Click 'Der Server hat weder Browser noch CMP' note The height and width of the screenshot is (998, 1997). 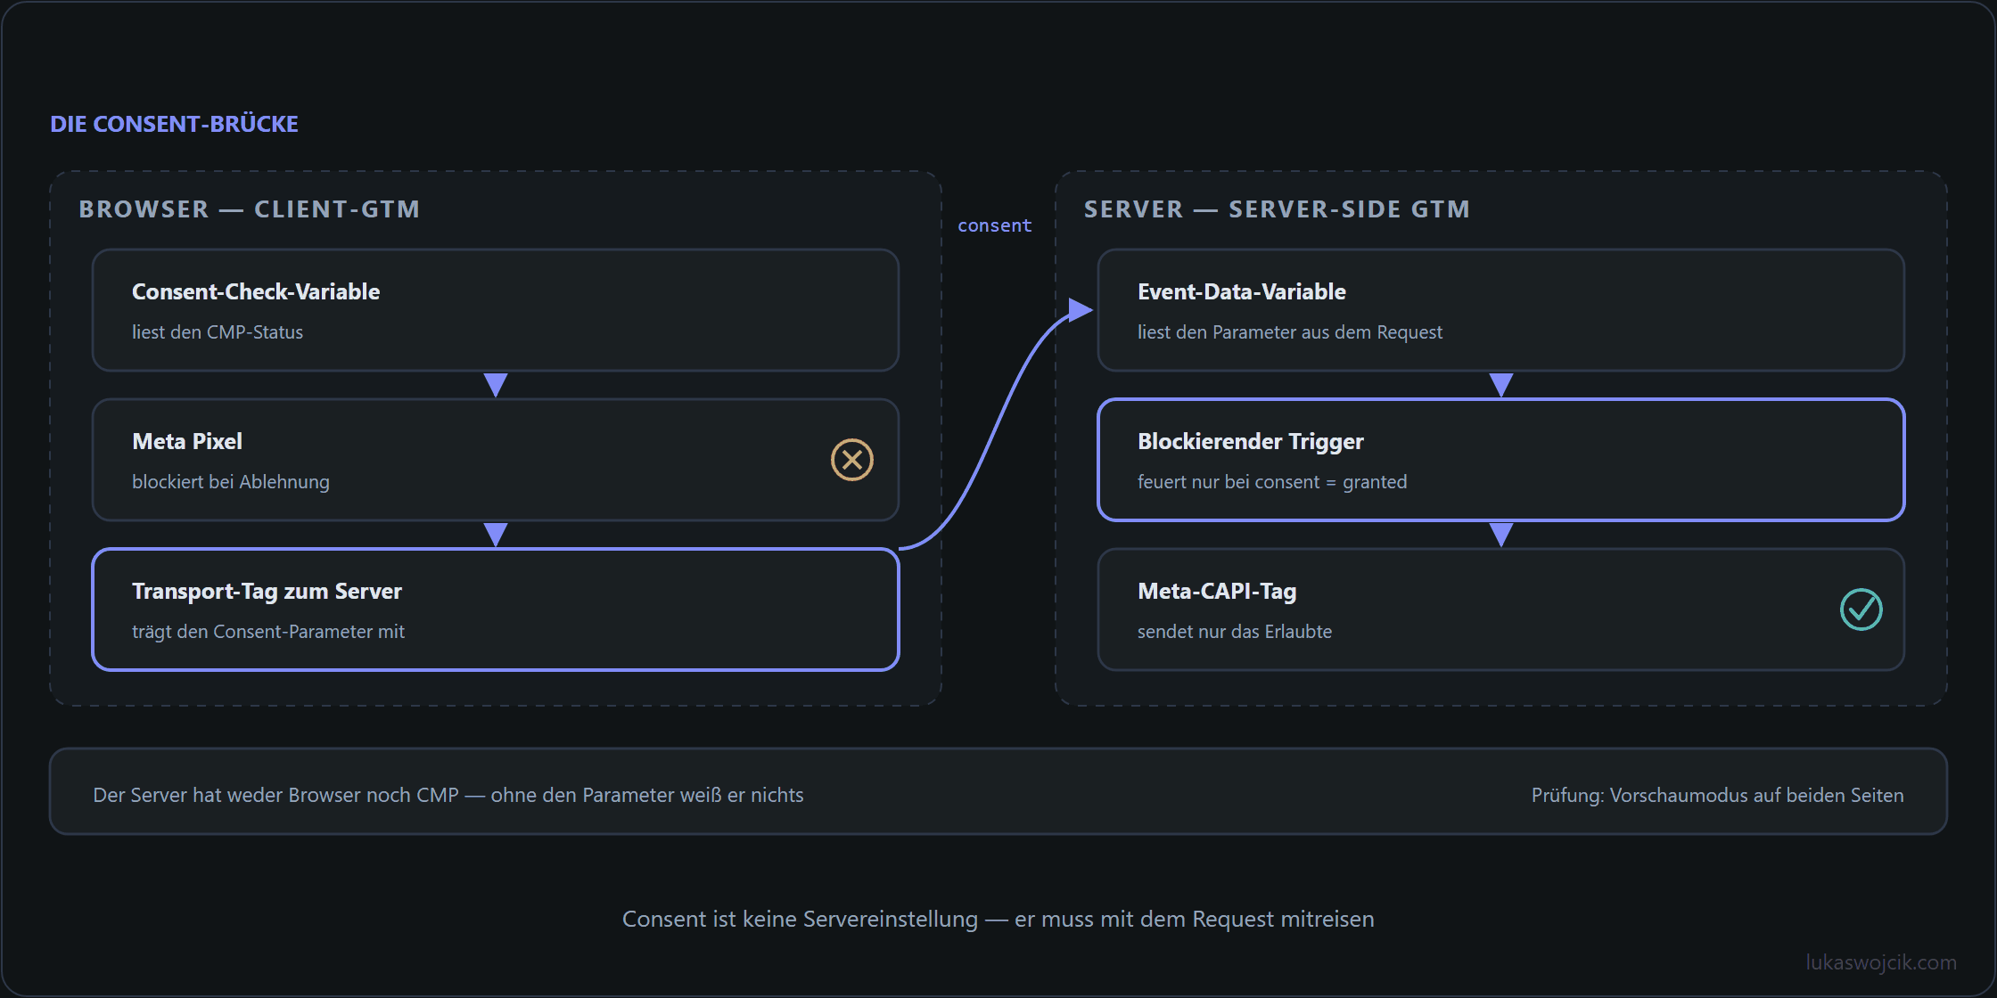click(448, 795)
